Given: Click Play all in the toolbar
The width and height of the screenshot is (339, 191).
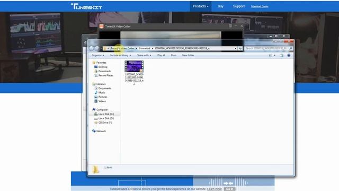Looking at the screenshot, I should point(161,55).
